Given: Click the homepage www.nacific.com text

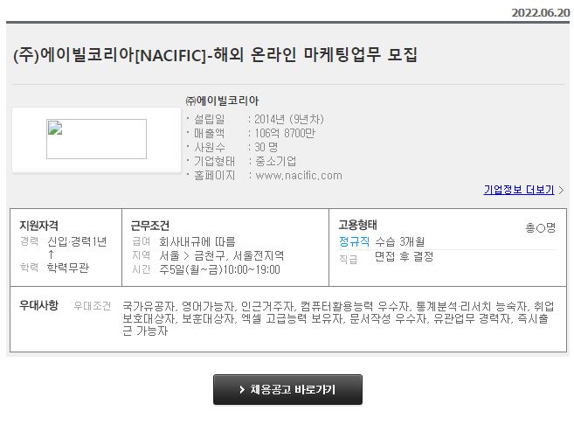Looking at the screenshot, I should (x=299, y=176).
